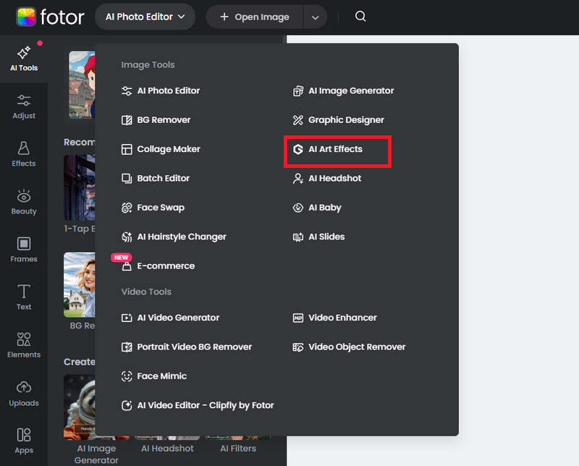Viewport: 579px width, 466px height.
Task: Open the AI Photo Editor dropdown
Action: point(145,17)
